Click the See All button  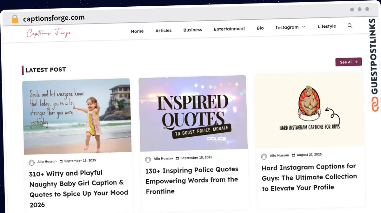pos(348,62)
